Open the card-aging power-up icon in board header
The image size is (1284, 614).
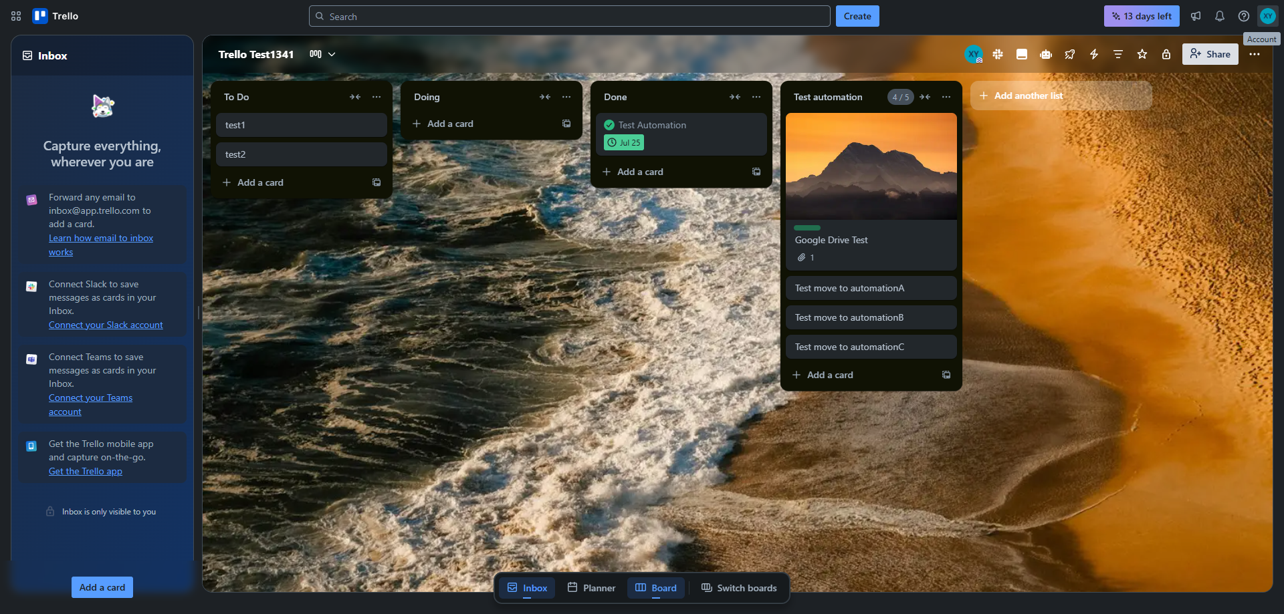(1022, 54)
